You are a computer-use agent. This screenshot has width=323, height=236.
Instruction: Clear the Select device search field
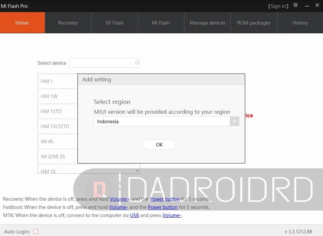click(x=137, y=63)
